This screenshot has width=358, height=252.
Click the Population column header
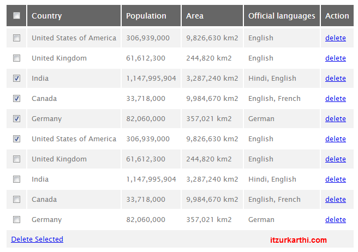(x=146, y=16)
